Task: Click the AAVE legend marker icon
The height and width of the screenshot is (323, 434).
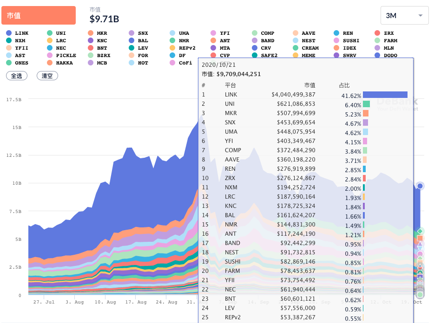Action: (296, 33)
